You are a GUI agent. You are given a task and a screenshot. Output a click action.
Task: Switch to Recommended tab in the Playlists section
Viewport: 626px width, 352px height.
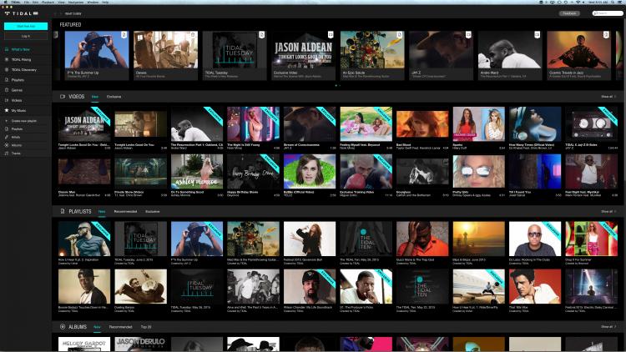[x=125, y=212]
